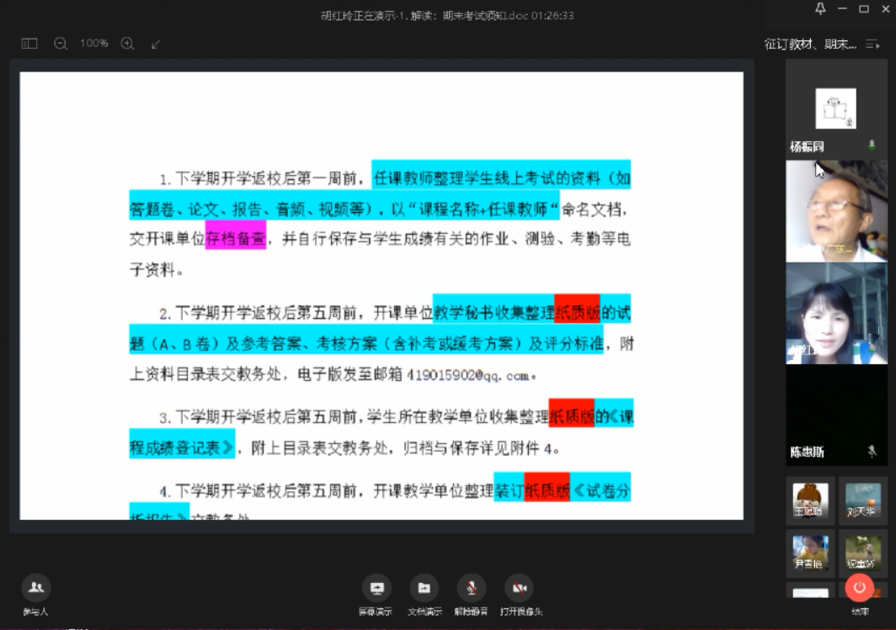Open the meeting list icon beside the title

(872, 44)
